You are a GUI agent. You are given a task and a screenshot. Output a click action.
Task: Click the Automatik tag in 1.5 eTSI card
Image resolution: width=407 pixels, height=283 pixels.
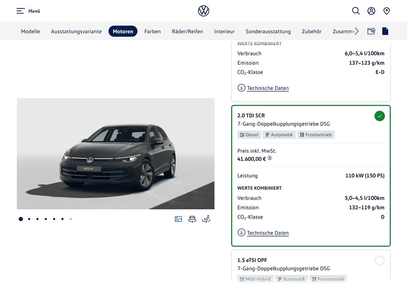coord(291,279)
